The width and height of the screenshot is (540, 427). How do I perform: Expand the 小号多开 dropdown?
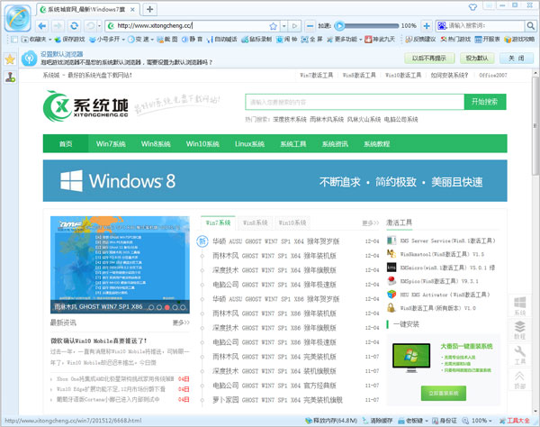coord(123,40)
